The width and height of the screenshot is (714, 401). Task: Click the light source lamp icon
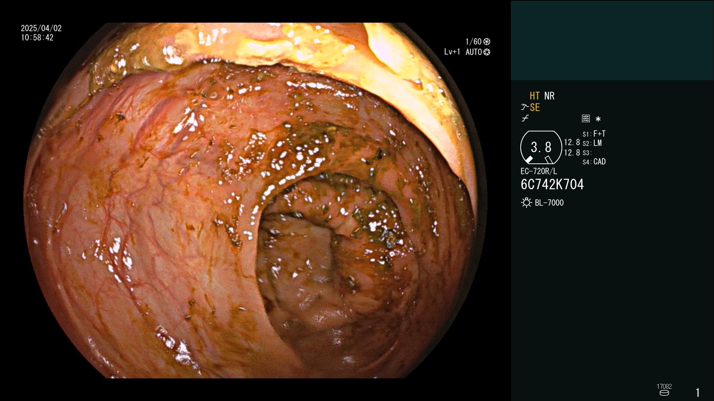point(526,203)
